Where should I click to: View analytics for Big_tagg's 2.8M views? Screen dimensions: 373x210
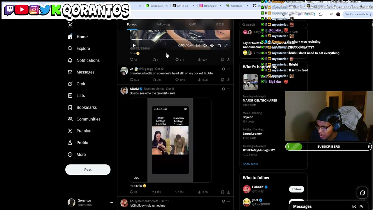point(203,80)
